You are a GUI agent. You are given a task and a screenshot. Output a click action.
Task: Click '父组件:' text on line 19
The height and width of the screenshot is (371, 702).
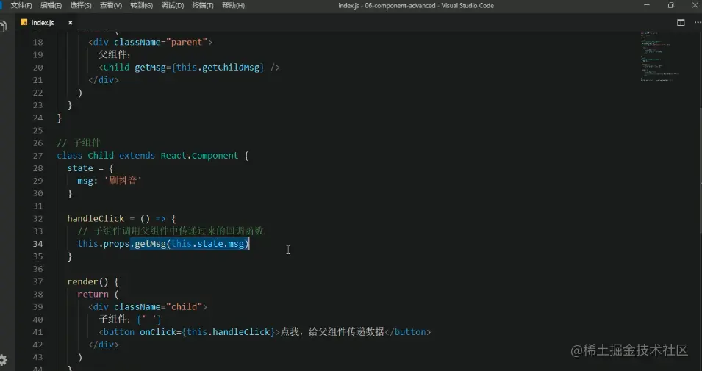pyautogui.click(x=115, y=54)
